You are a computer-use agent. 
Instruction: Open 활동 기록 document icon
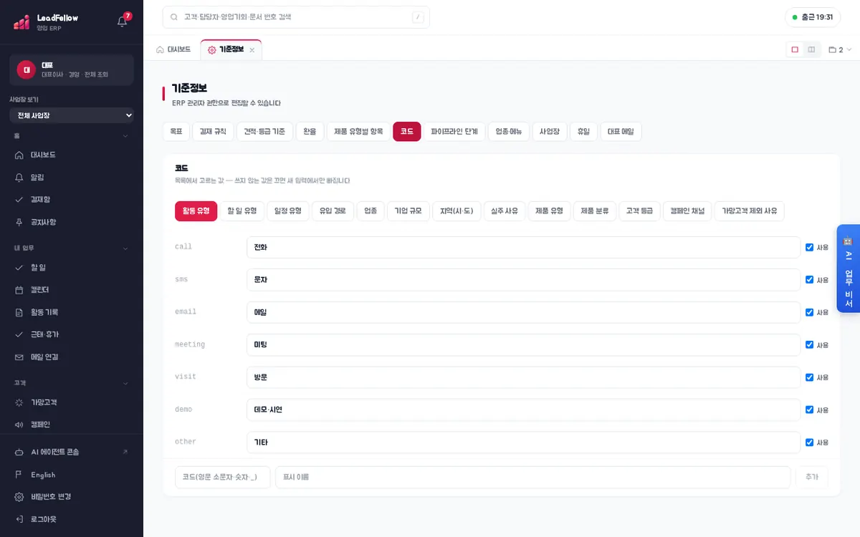pos(19,312)
